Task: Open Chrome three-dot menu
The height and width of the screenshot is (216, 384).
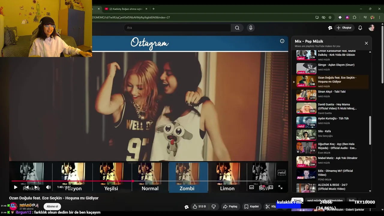Action: 379,17
